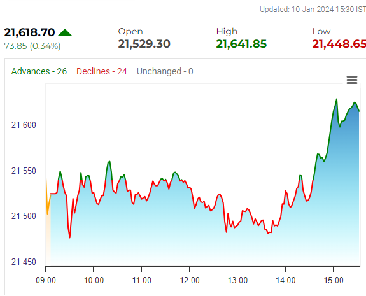Click the horizontal previous-close reference line
Image resolution: width=366 pixels, height=296 pixels.
pyautogui.click(x=203, y=180)
